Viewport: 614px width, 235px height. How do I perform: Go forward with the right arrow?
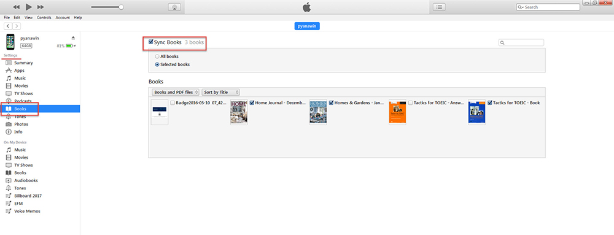coord(17,26)
